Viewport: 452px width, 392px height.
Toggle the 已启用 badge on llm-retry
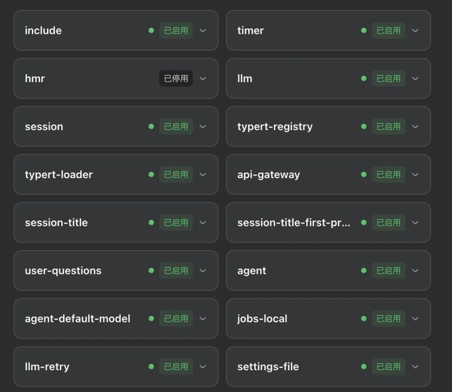[176, 366]
